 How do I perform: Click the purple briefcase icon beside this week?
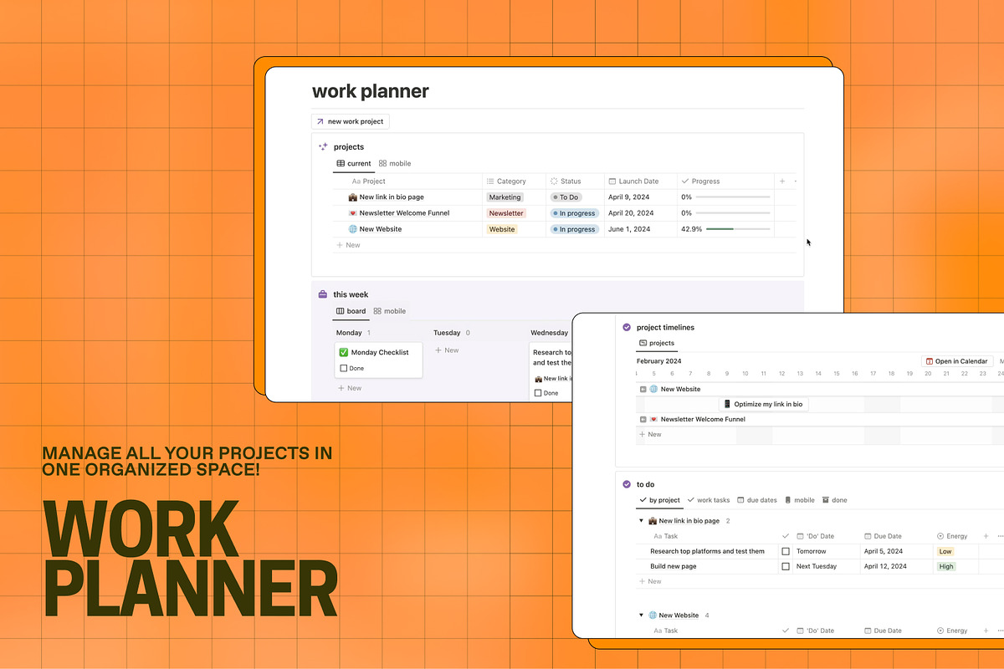coord(323,294)
